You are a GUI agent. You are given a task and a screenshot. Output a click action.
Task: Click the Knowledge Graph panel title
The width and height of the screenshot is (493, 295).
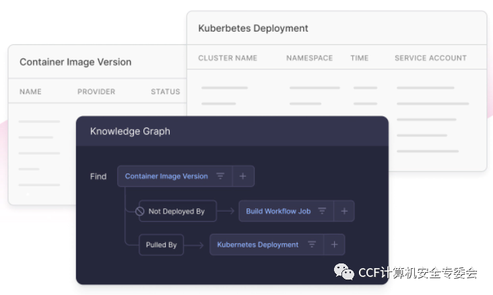[x=130, y=132]
